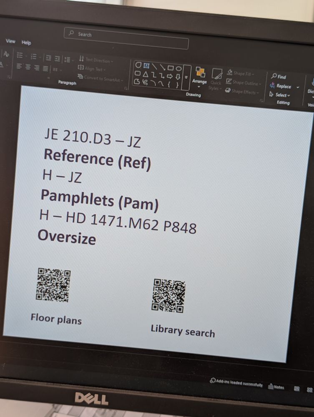Expand the shapes gallery More arrow
This screenshot has height=417, width=314.
[x=186, y=78]
